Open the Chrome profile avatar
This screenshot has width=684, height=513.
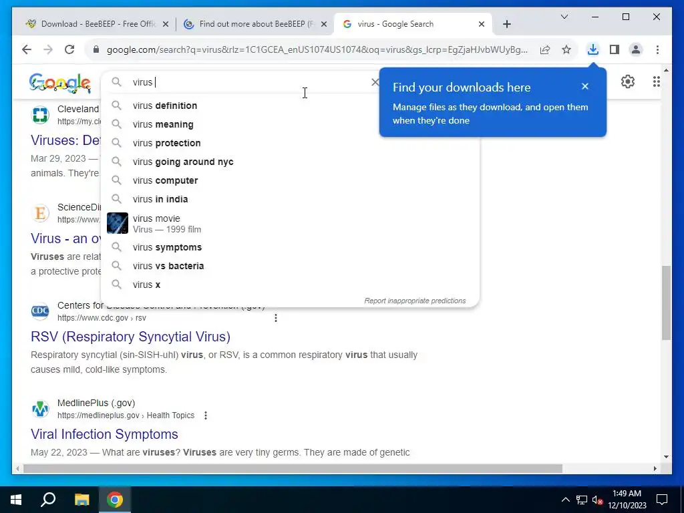coord(636,49)
